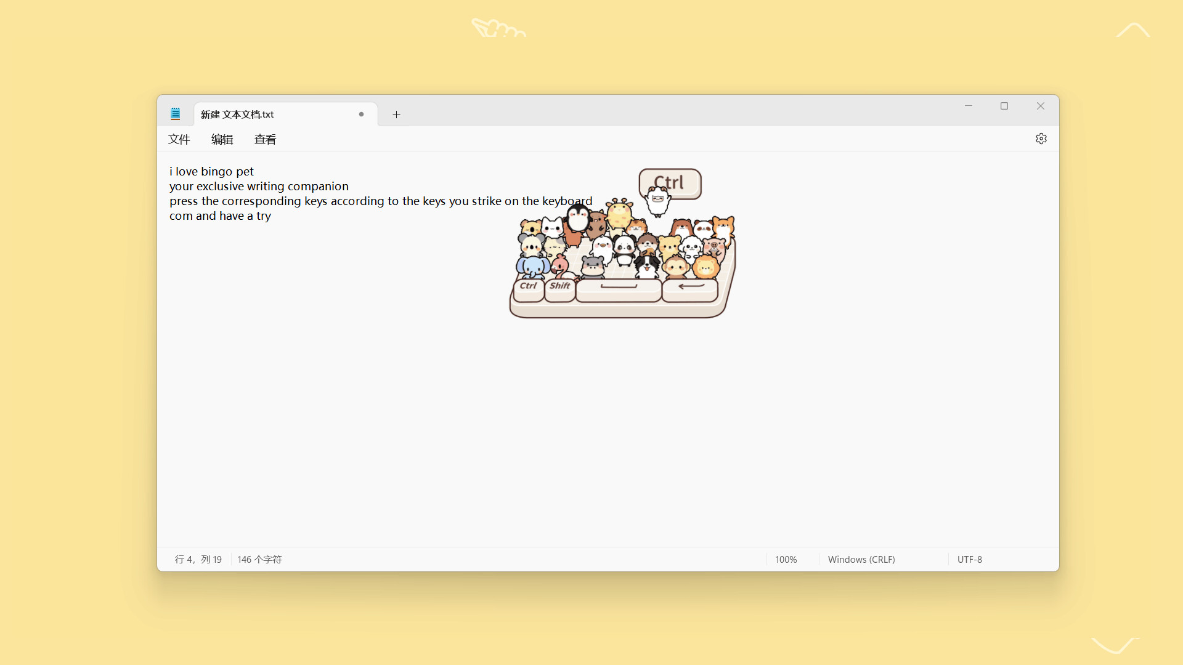The width and height of the screenshot is (1183, 665).
Task: Click the Windows (CRLF) line-ending indicator
Action: click(861, 559)
